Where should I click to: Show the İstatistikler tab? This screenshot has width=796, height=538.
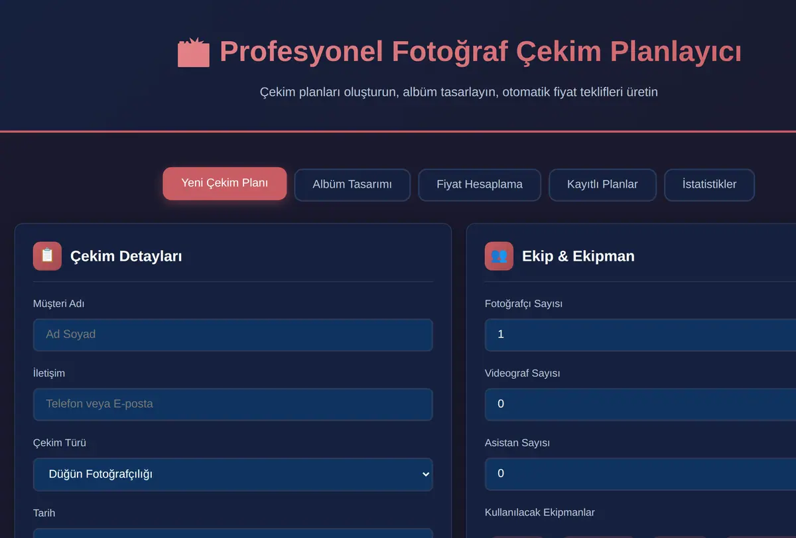709,184
